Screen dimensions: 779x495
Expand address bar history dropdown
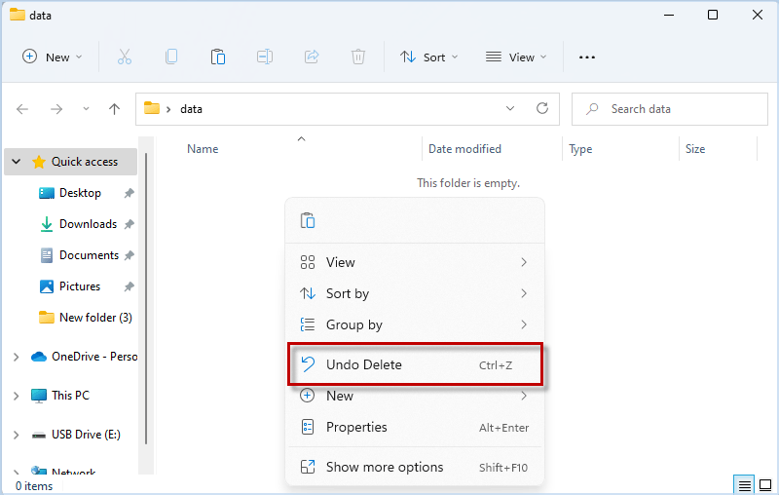[x=510, y=108]
